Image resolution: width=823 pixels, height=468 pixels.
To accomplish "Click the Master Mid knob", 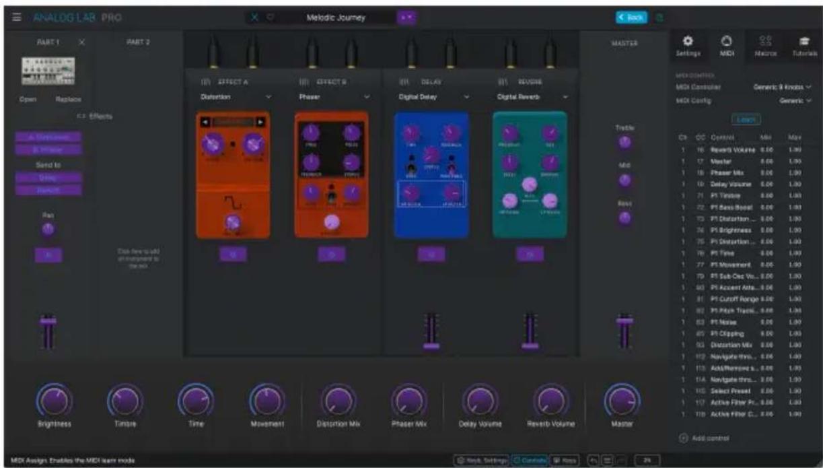I will [625, 180].
